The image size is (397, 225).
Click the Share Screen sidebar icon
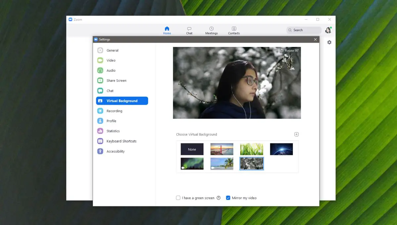tap(100, 81)
